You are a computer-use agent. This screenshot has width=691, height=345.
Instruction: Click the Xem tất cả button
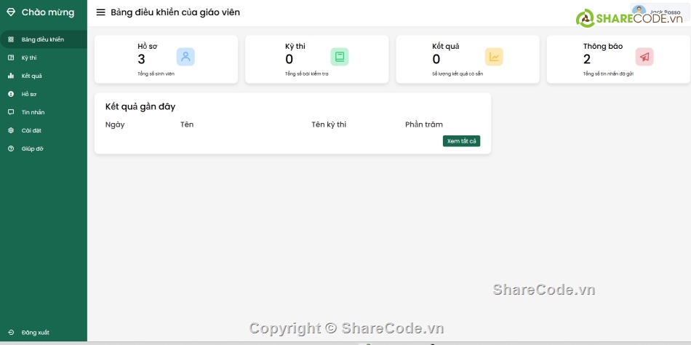click(461, 141)
